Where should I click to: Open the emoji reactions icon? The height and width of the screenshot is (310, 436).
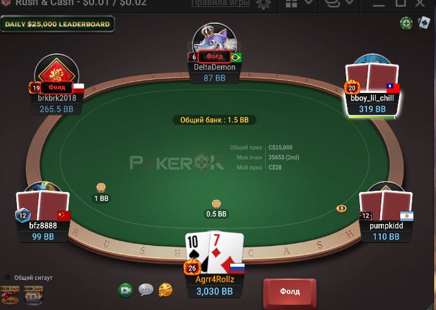tap(165, 290)
